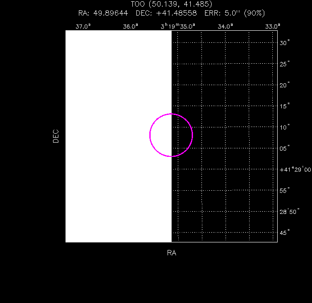The width and height of the screenshot is (312, 303).
Task: Click the 25" declination tick label
Action: [284, 64]
